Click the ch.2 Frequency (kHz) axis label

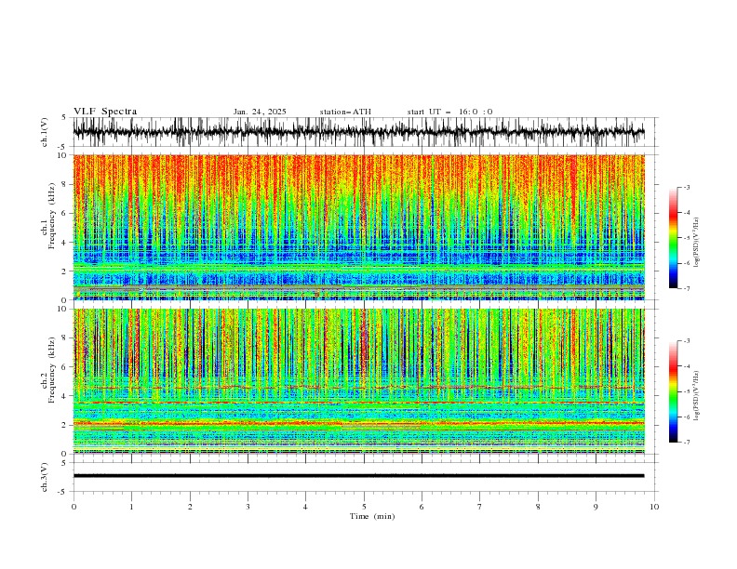click(x=48, y=369)
